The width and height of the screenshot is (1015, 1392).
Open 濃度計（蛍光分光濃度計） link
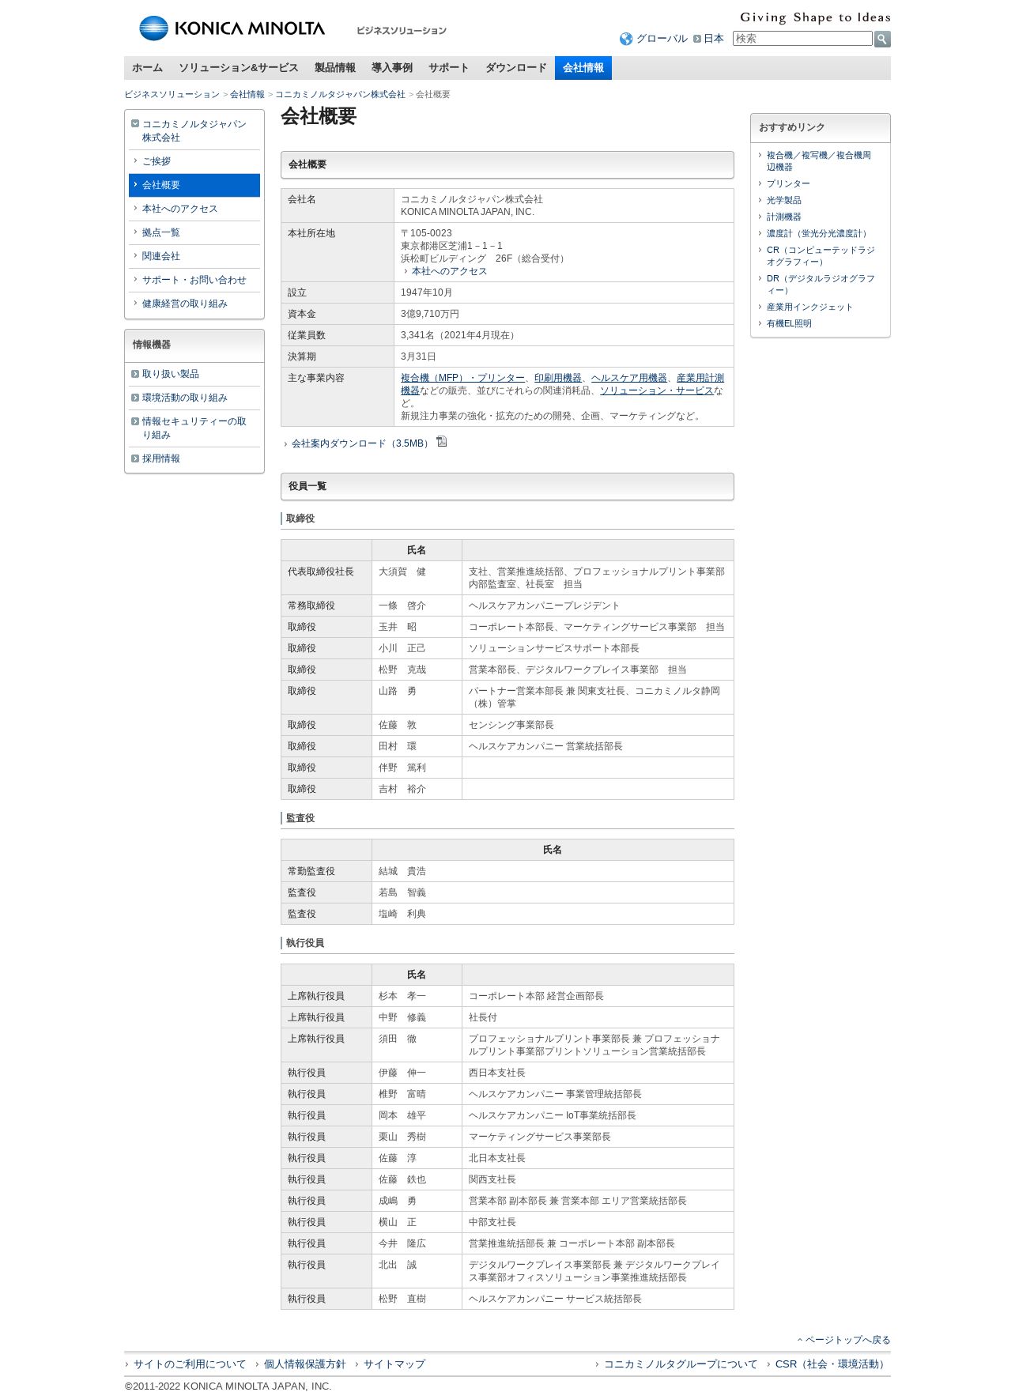pos(819,233)
